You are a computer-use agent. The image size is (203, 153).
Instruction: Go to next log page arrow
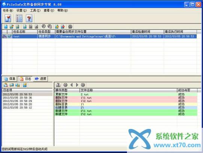[77, 85]
